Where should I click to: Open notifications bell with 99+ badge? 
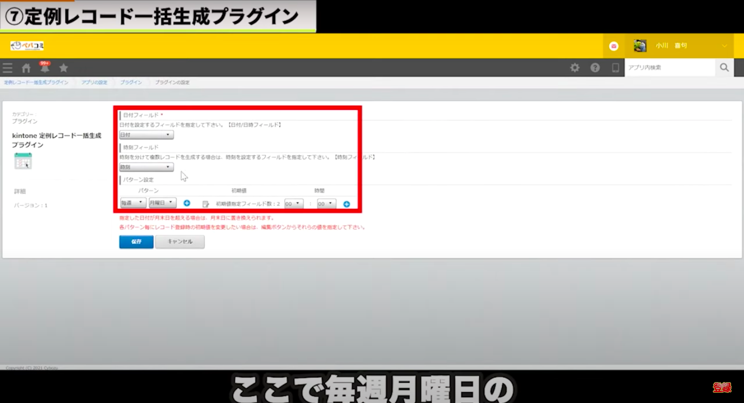click(x=45, y=68)
